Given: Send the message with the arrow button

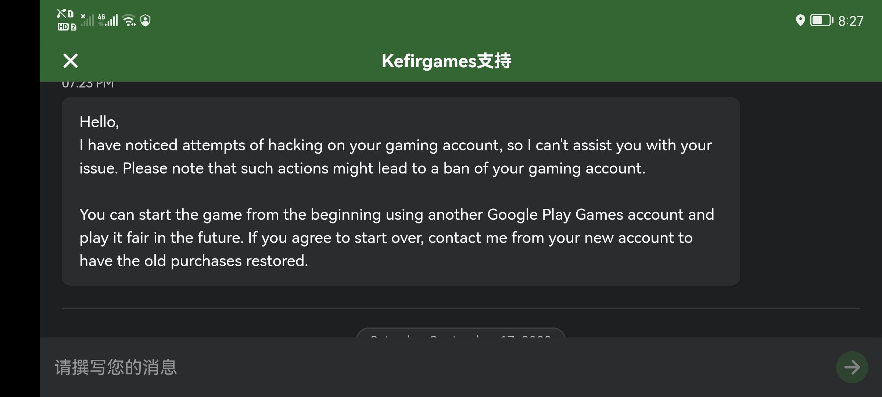Looking at the screenshot, I should [x=852, y=367].
